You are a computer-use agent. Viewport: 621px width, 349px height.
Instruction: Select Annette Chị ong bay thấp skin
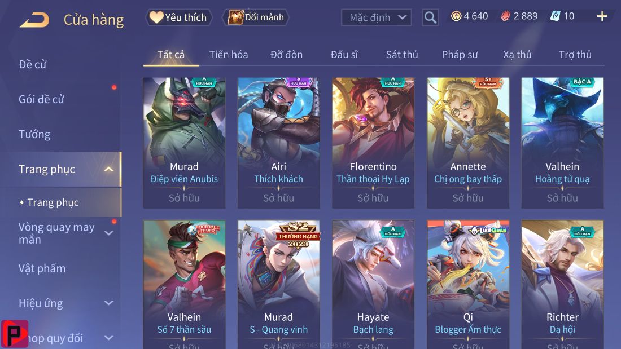(468, 143)
